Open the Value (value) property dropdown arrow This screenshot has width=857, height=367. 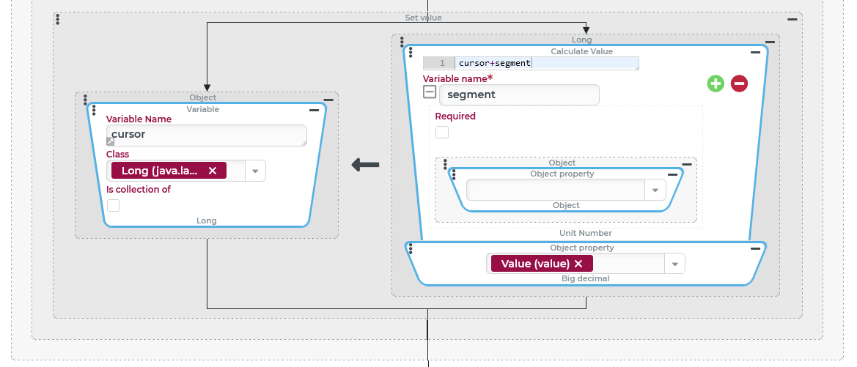point(674,264)
